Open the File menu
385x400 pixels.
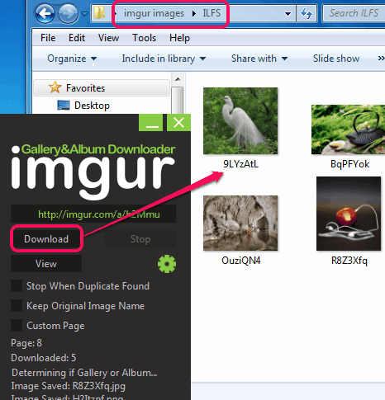(48, 38)
